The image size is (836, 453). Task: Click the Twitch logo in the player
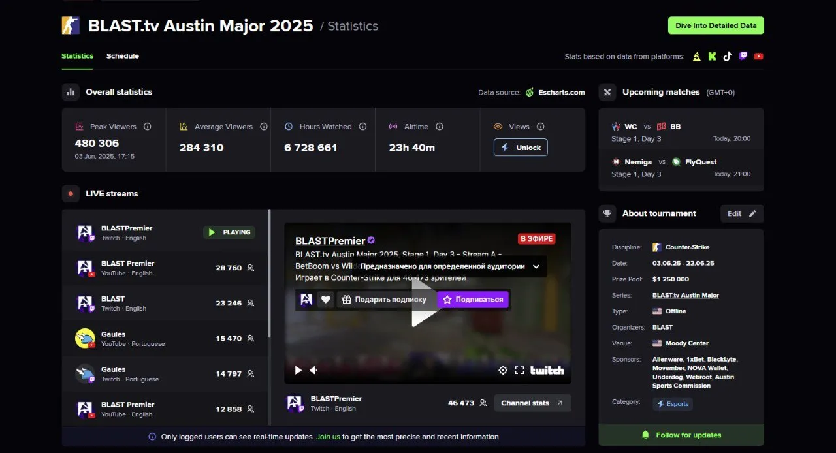pos(547,370)
